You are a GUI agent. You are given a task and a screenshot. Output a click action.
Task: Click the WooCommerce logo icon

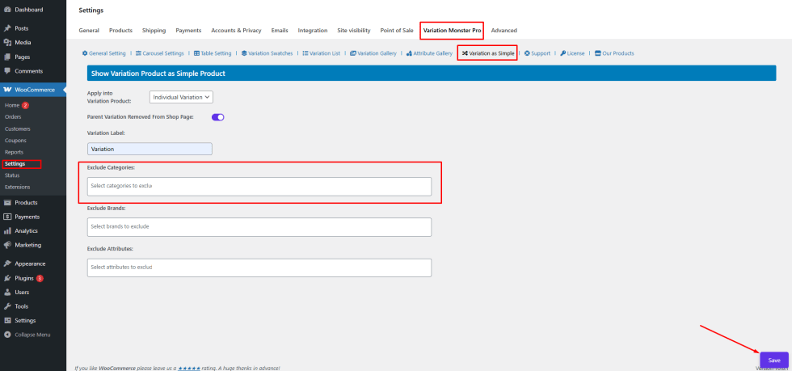pos(7,90)
